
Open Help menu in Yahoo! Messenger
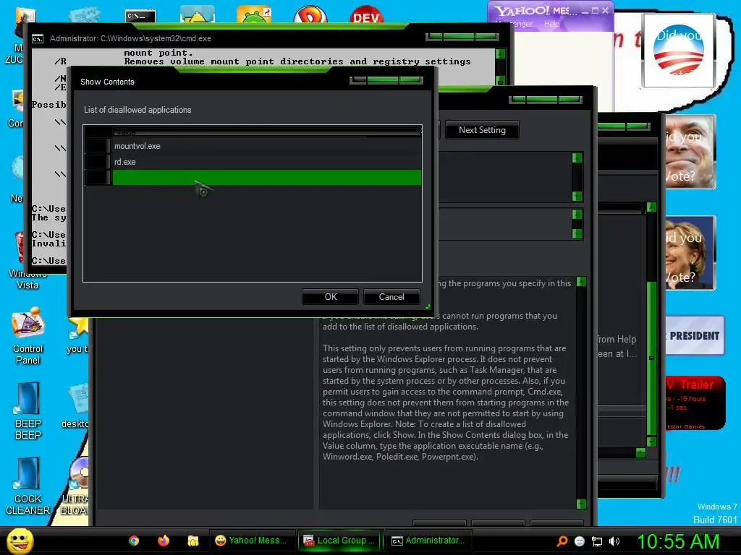[x=551, y=24]
